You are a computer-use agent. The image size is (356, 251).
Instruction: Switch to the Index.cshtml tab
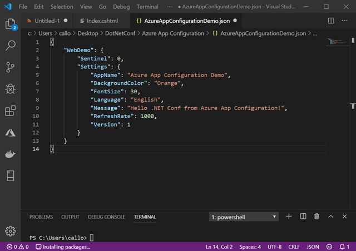tap(102, 21)
